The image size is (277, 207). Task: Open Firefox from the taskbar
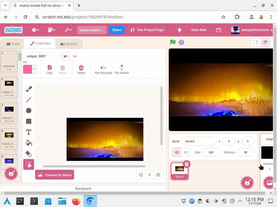76,201
